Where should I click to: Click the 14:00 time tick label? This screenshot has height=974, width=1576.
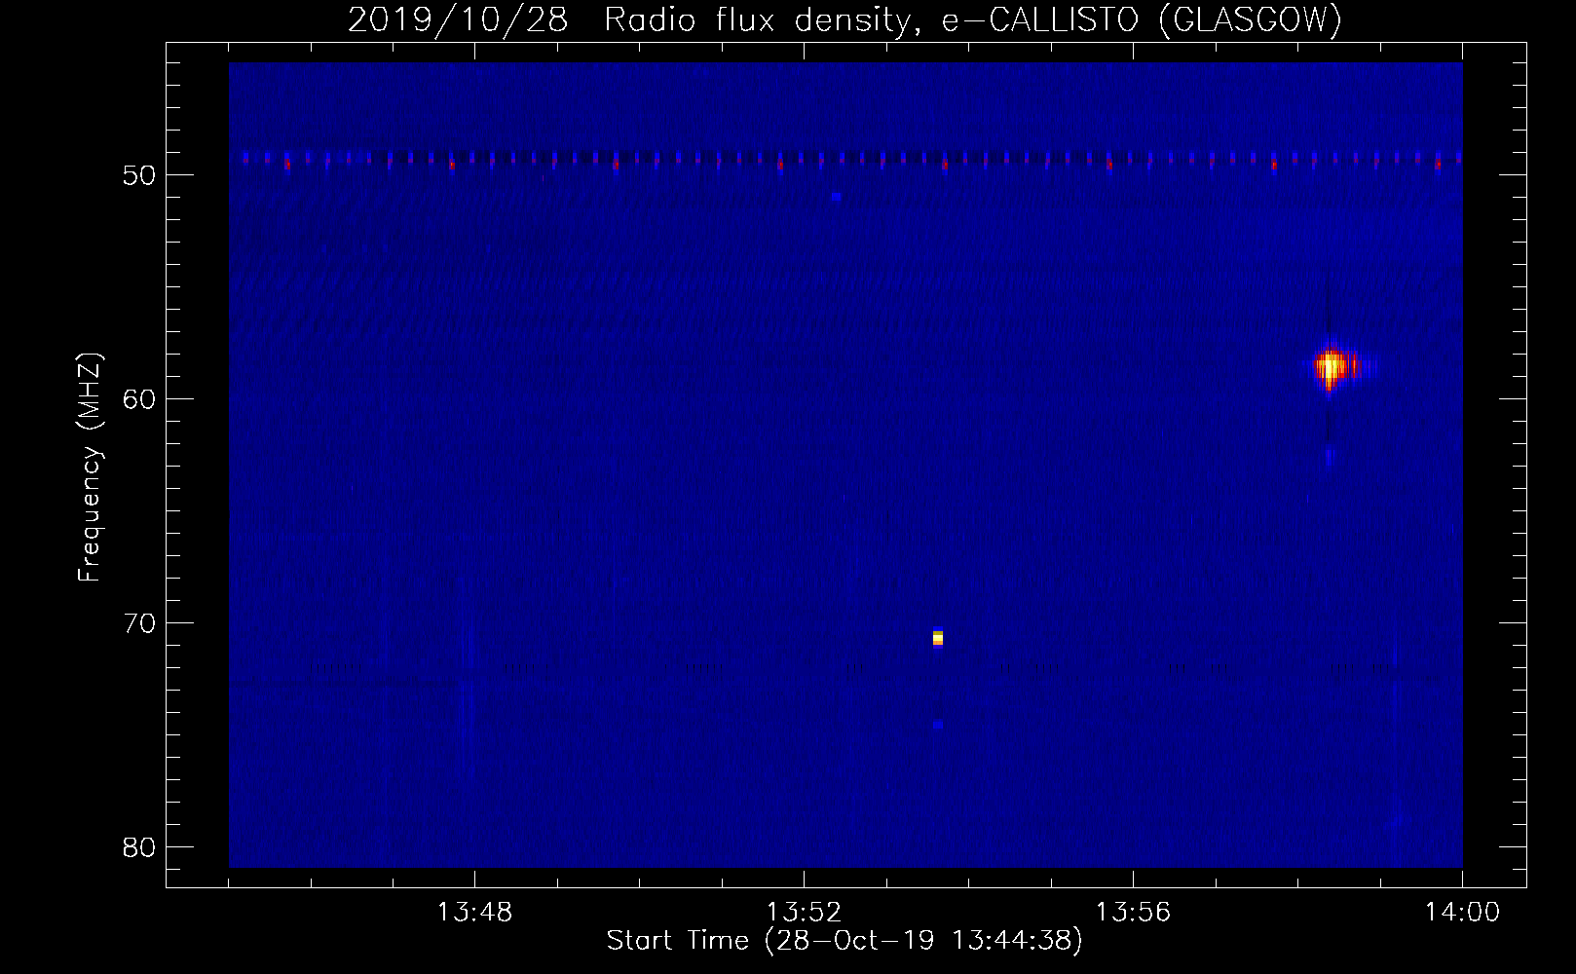click(1462, 913)
